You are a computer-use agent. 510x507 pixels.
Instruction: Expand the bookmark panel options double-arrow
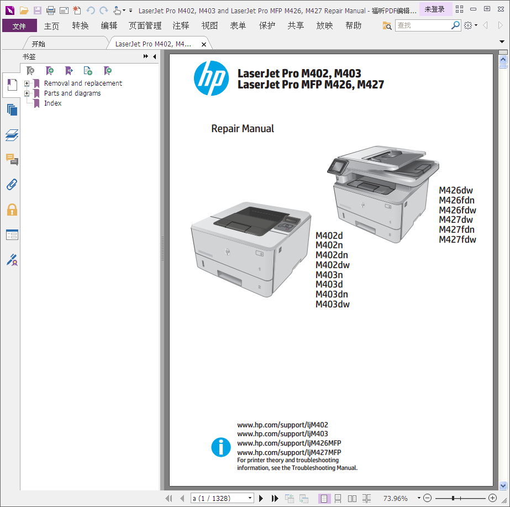[x=146, y=56]
